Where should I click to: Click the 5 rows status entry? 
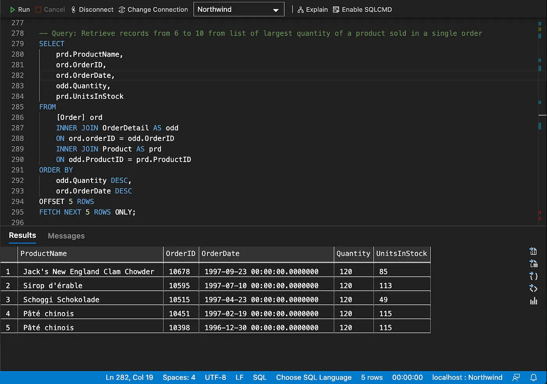(x=372, y=377)
